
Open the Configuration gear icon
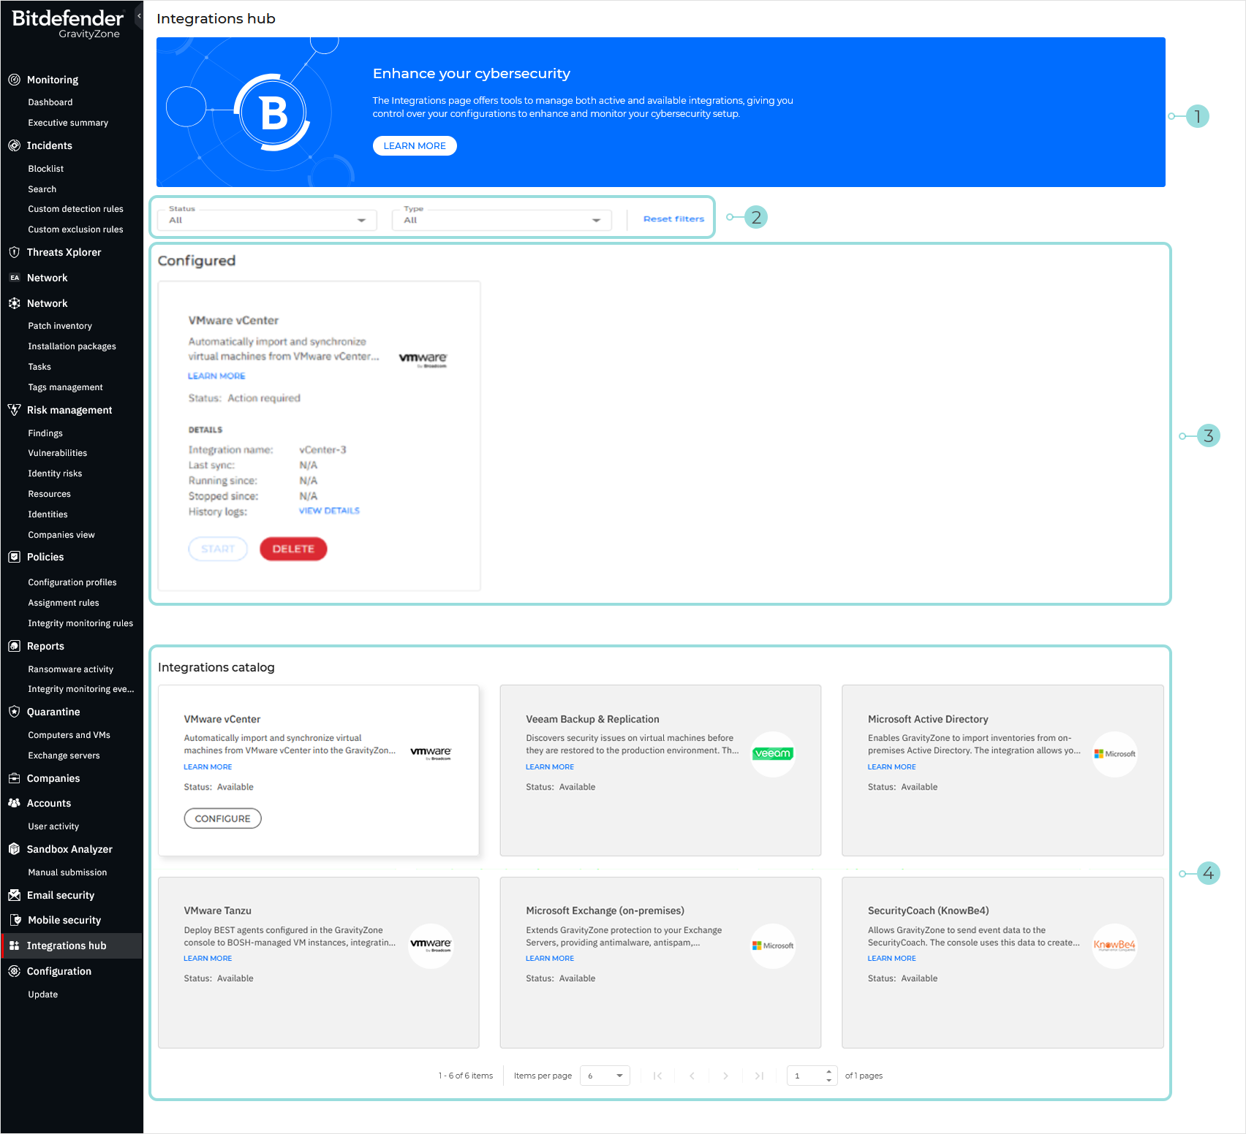click(x=15, y=971)
